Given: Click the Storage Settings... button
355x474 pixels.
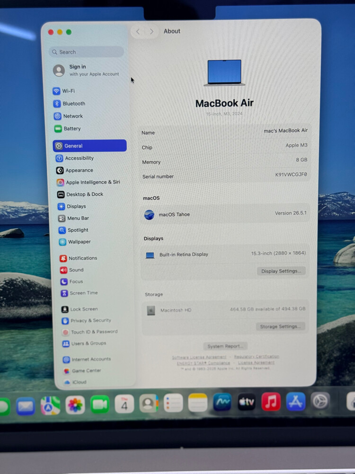Looking at the screenshot, I should 280,327.
